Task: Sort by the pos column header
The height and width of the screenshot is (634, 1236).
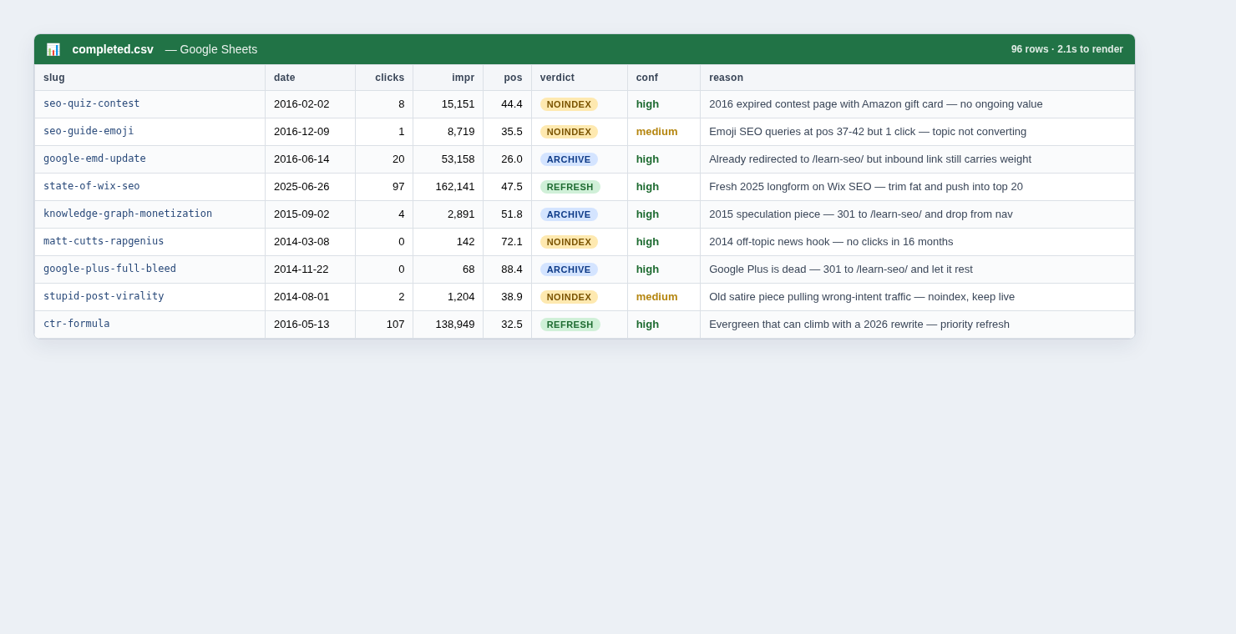Action: coord(513,78)
